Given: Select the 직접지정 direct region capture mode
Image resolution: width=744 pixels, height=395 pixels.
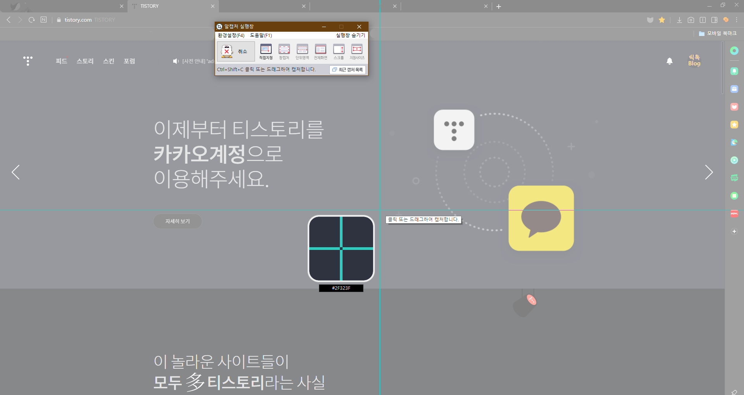Looking at the screenshot, I should (x=266, y=51).
